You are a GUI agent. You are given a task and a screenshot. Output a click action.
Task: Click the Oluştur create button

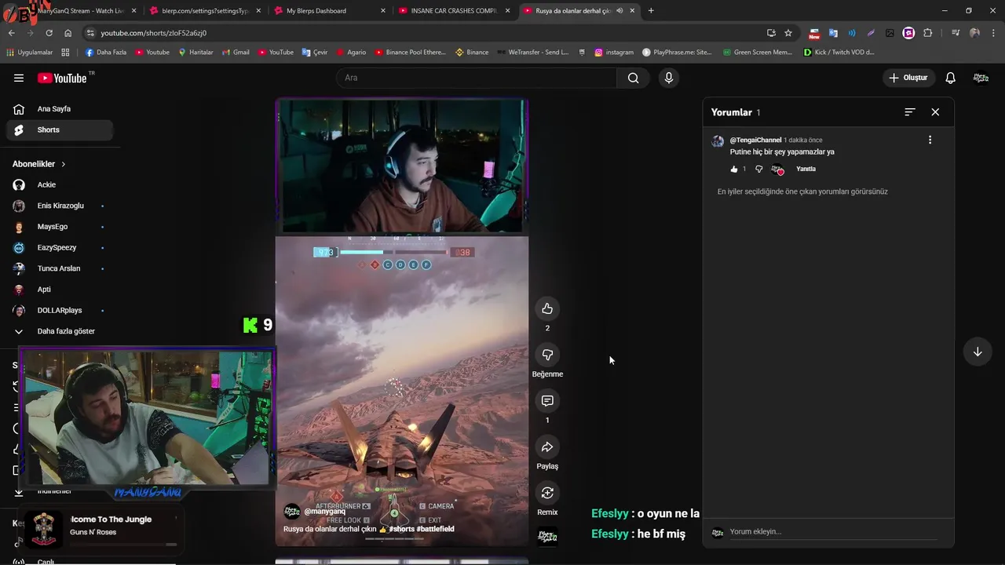click(908, 78)
